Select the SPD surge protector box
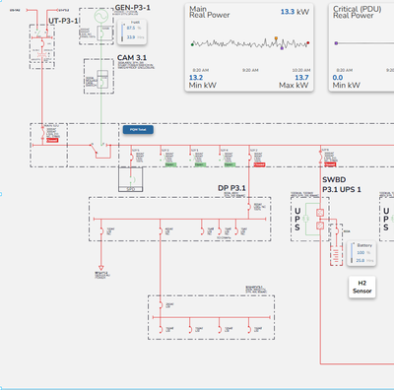 click(x=131, y=179)
